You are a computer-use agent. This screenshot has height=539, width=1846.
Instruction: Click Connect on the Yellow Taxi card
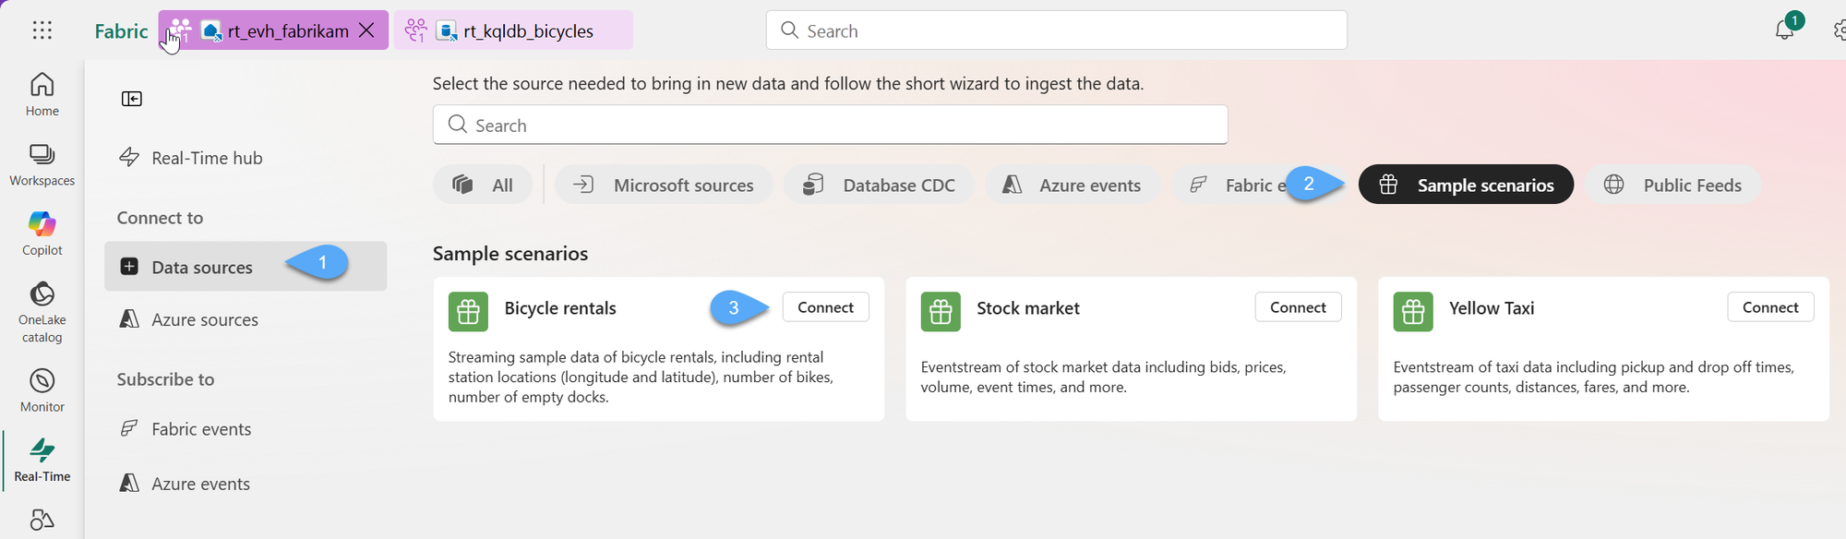pyautogui.click(x=1769, y=307)
